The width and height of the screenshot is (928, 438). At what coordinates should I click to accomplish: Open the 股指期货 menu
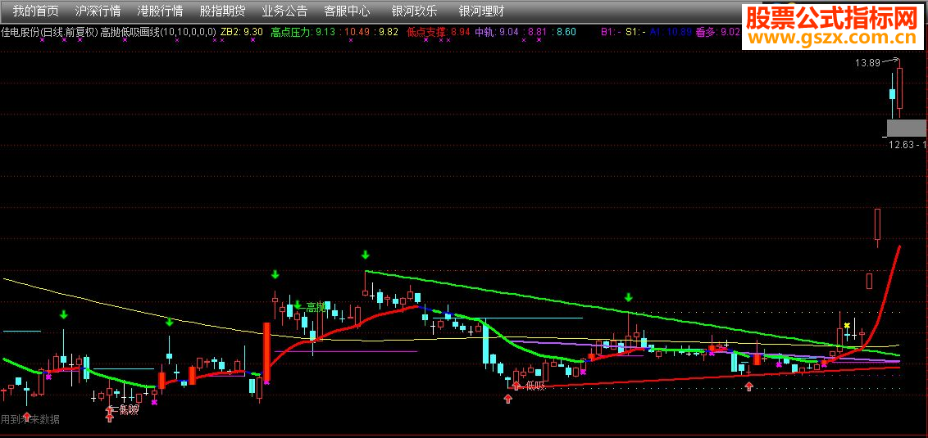click(x=222, y=11)
